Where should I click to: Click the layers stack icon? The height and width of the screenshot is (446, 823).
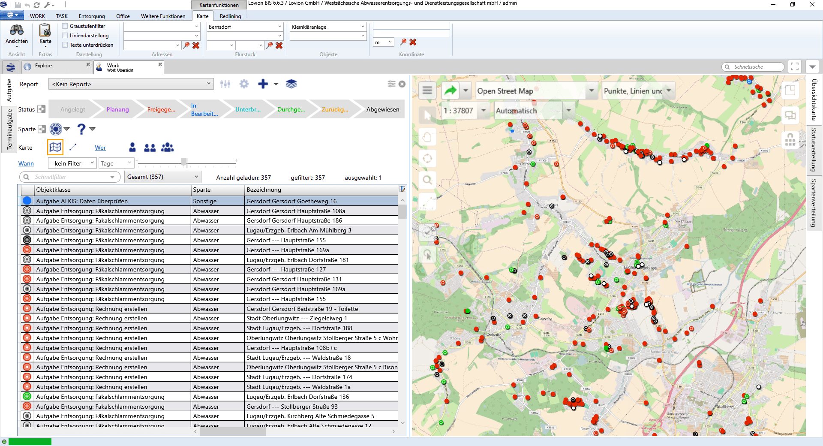click(291, 84)
